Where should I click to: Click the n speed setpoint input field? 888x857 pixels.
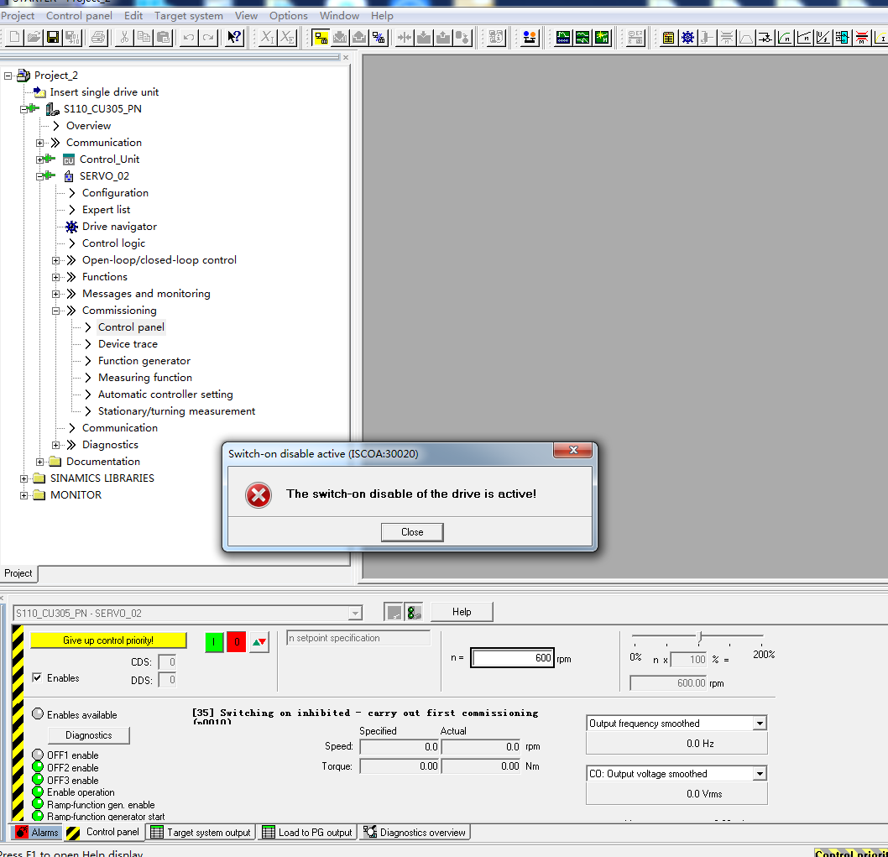click(x=512, y=658)
